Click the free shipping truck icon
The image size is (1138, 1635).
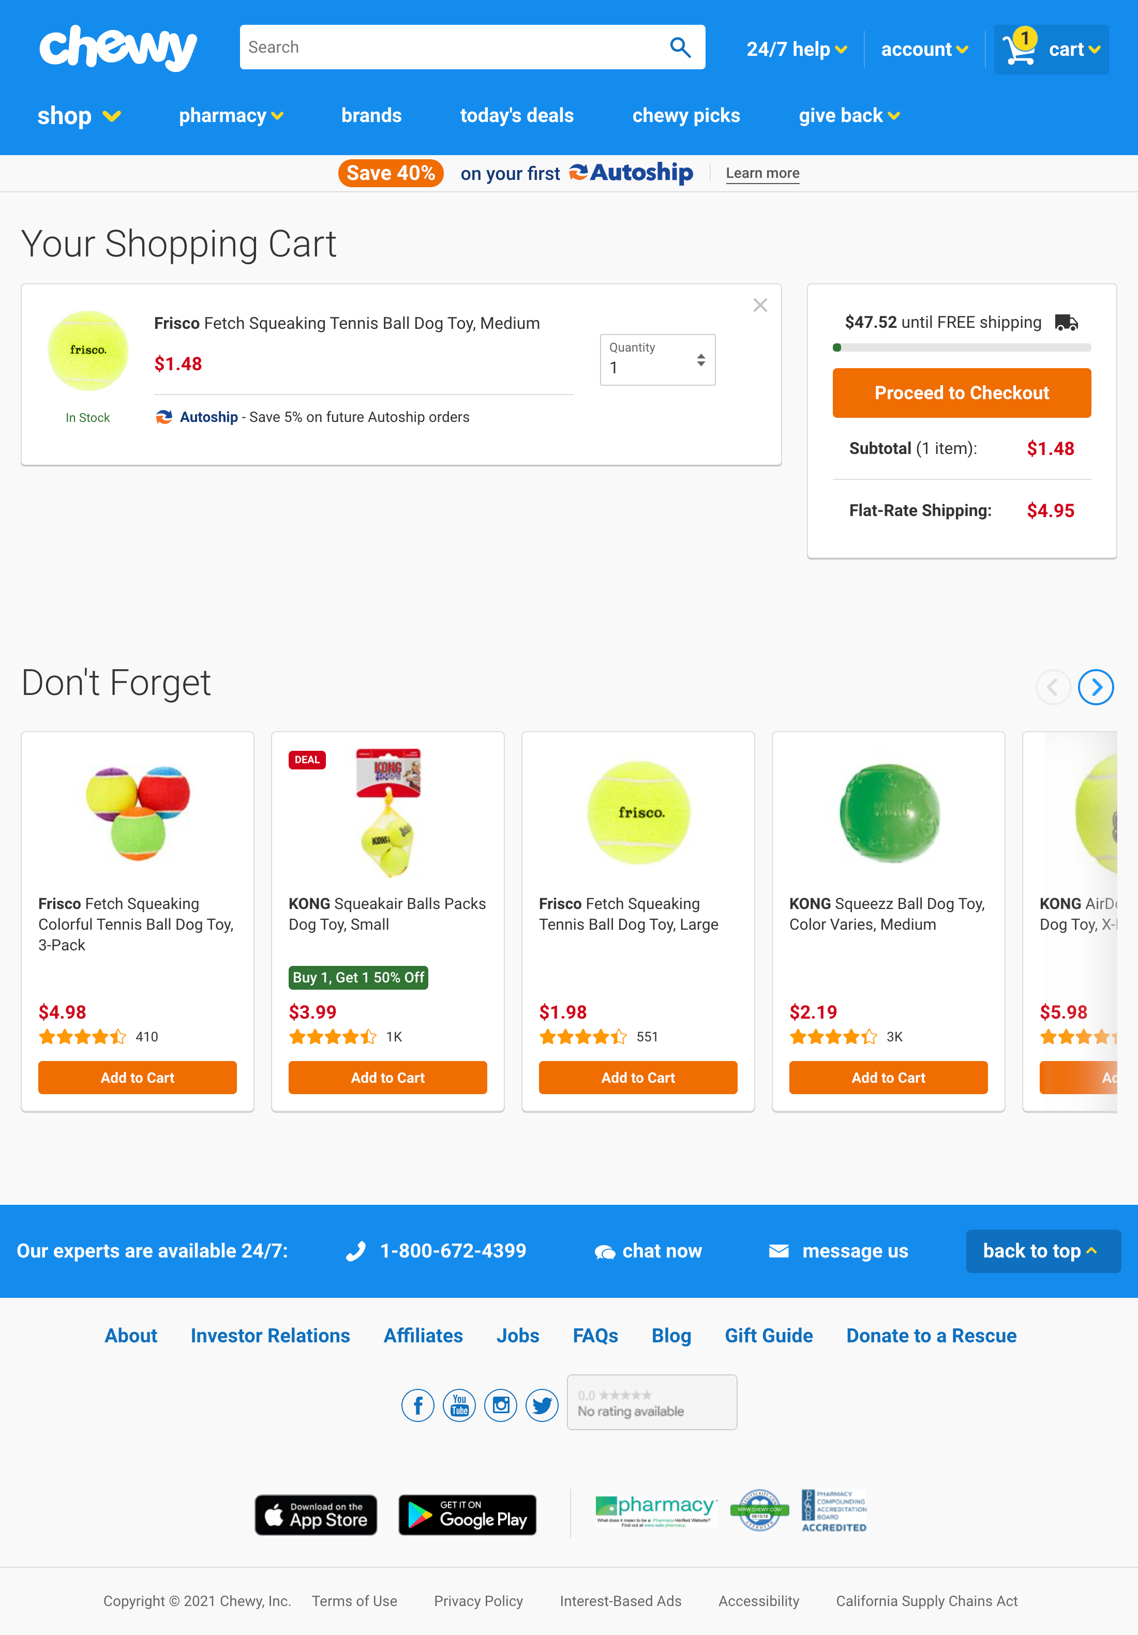(x=1065, y=322)
